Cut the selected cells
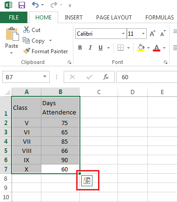Screen dimensions: 177x202 coord(32,30)
